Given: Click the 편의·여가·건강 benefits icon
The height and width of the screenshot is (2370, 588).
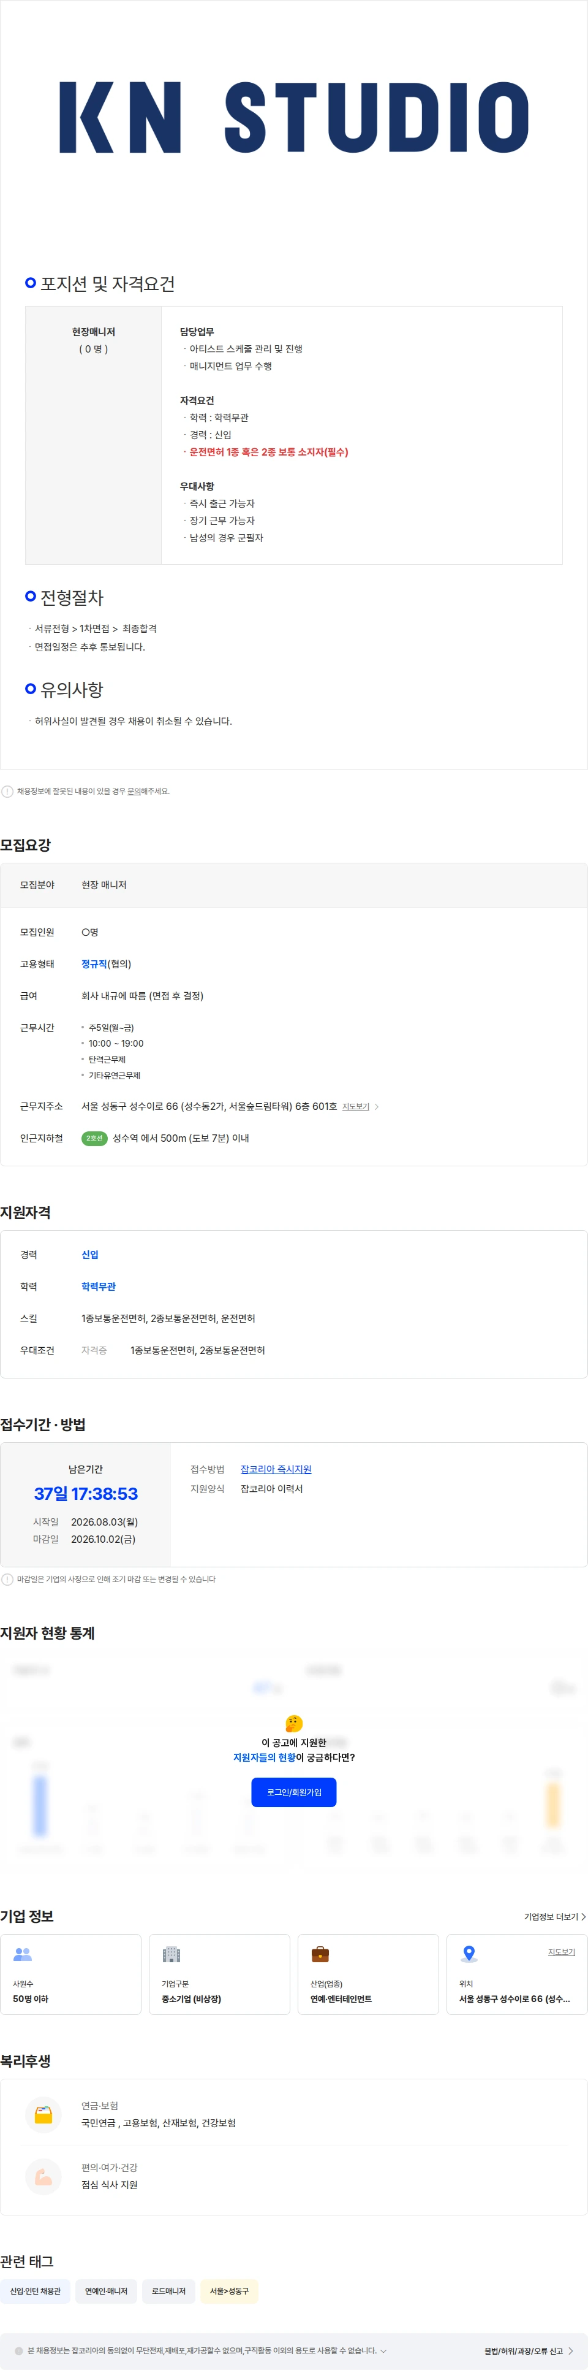Looking at the screenshot, I should tap(43, 2177).
